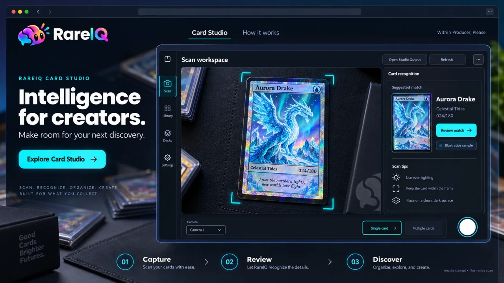Click the step 02 circle badge
The width and height of the screenshot is (504, 283).
[229, 262]
